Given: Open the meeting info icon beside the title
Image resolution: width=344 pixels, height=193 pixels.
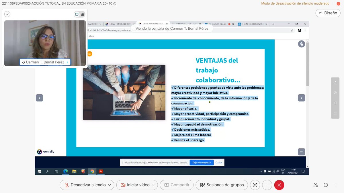Looking at the screenshot, I should click(x=115, y=4).
